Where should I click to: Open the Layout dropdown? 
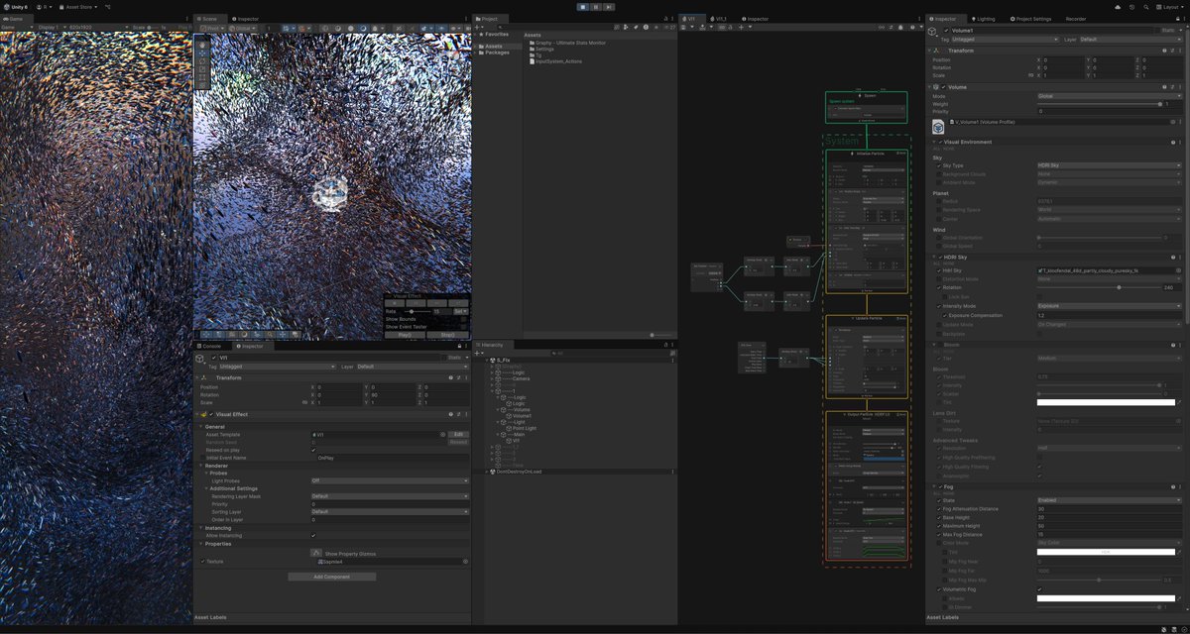click(x=1170, y=7)
